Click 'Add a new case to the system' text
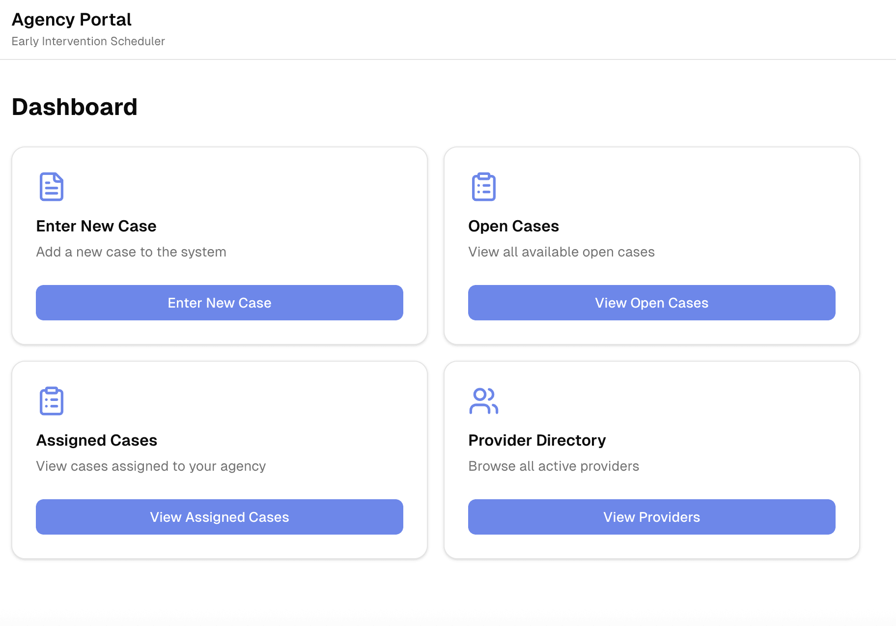This screenshot has height=626, width=896. click(x=131, y=252)
